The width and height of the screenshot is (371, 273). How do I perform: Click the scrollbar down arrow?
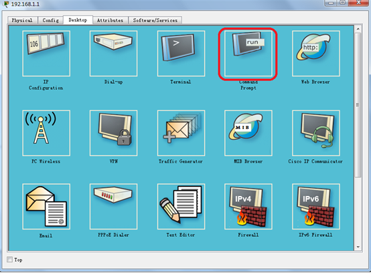(x=358, y=247)
